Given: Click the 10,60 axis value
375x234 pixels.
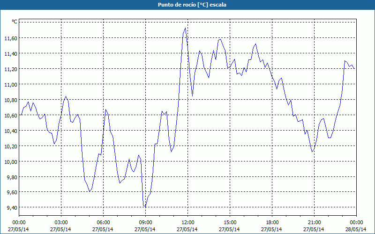Looking at the screenshot, I should coord(11,116).
